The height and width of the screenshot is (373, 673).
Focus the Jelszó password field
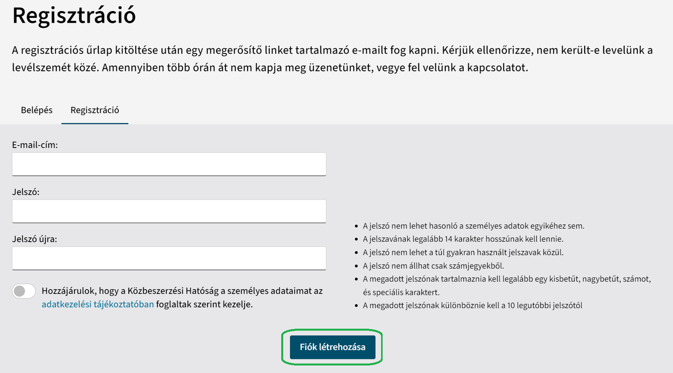pos(169,211)
